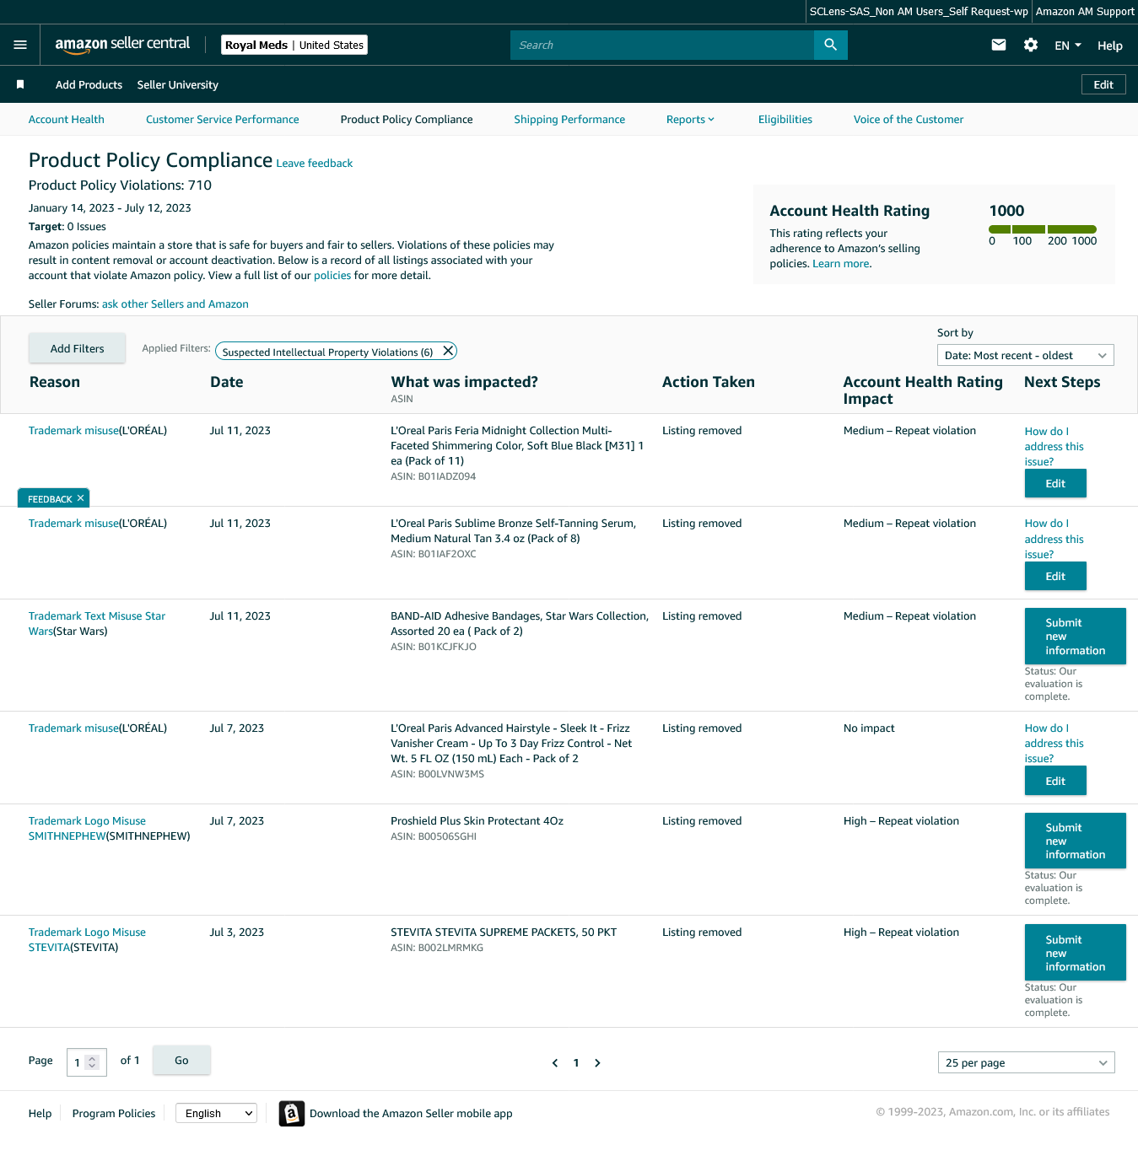Open Customer Service Performance tab
1138x1161 pixels.
[223, 120]
